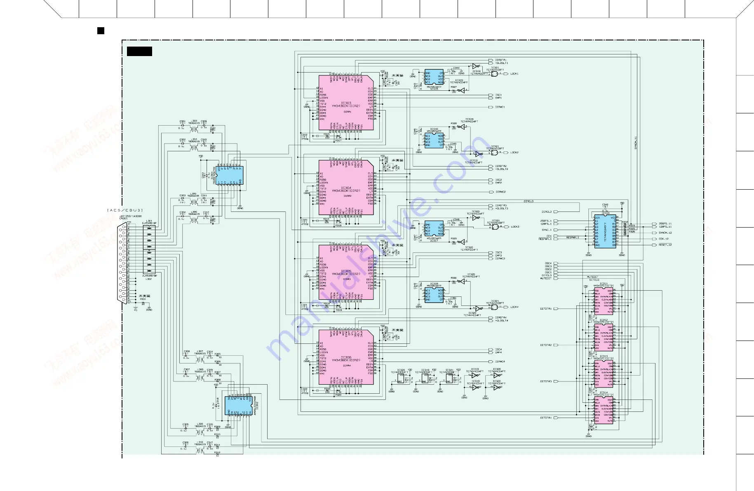Click the IC303 YM3436DK DIR#1 chip
Image resolution: width=754 pixels, height=491 pixels.
[346, 103]
